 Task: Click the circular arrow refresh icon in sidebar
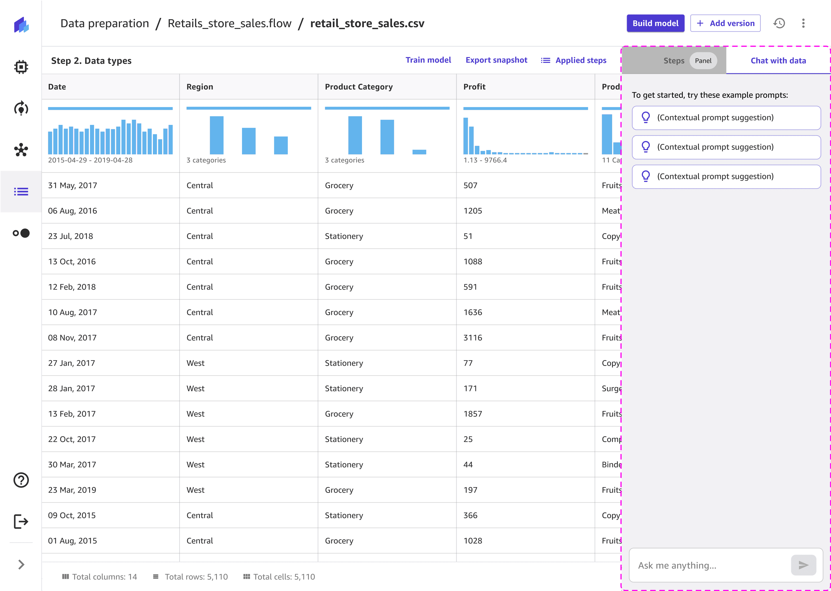coord(21,108)
